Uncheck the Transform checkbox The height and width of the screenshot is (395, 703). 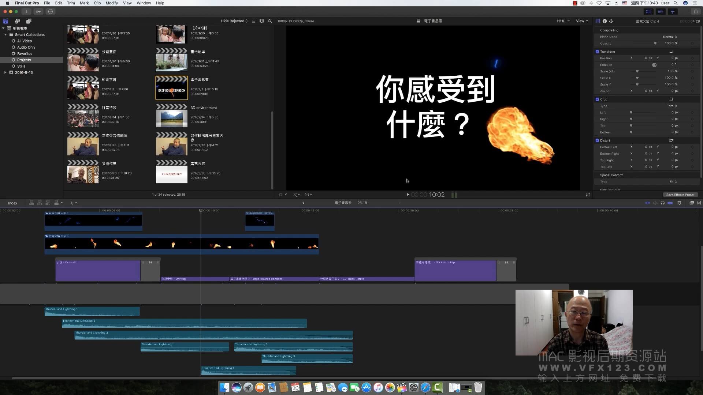point(598,52)
